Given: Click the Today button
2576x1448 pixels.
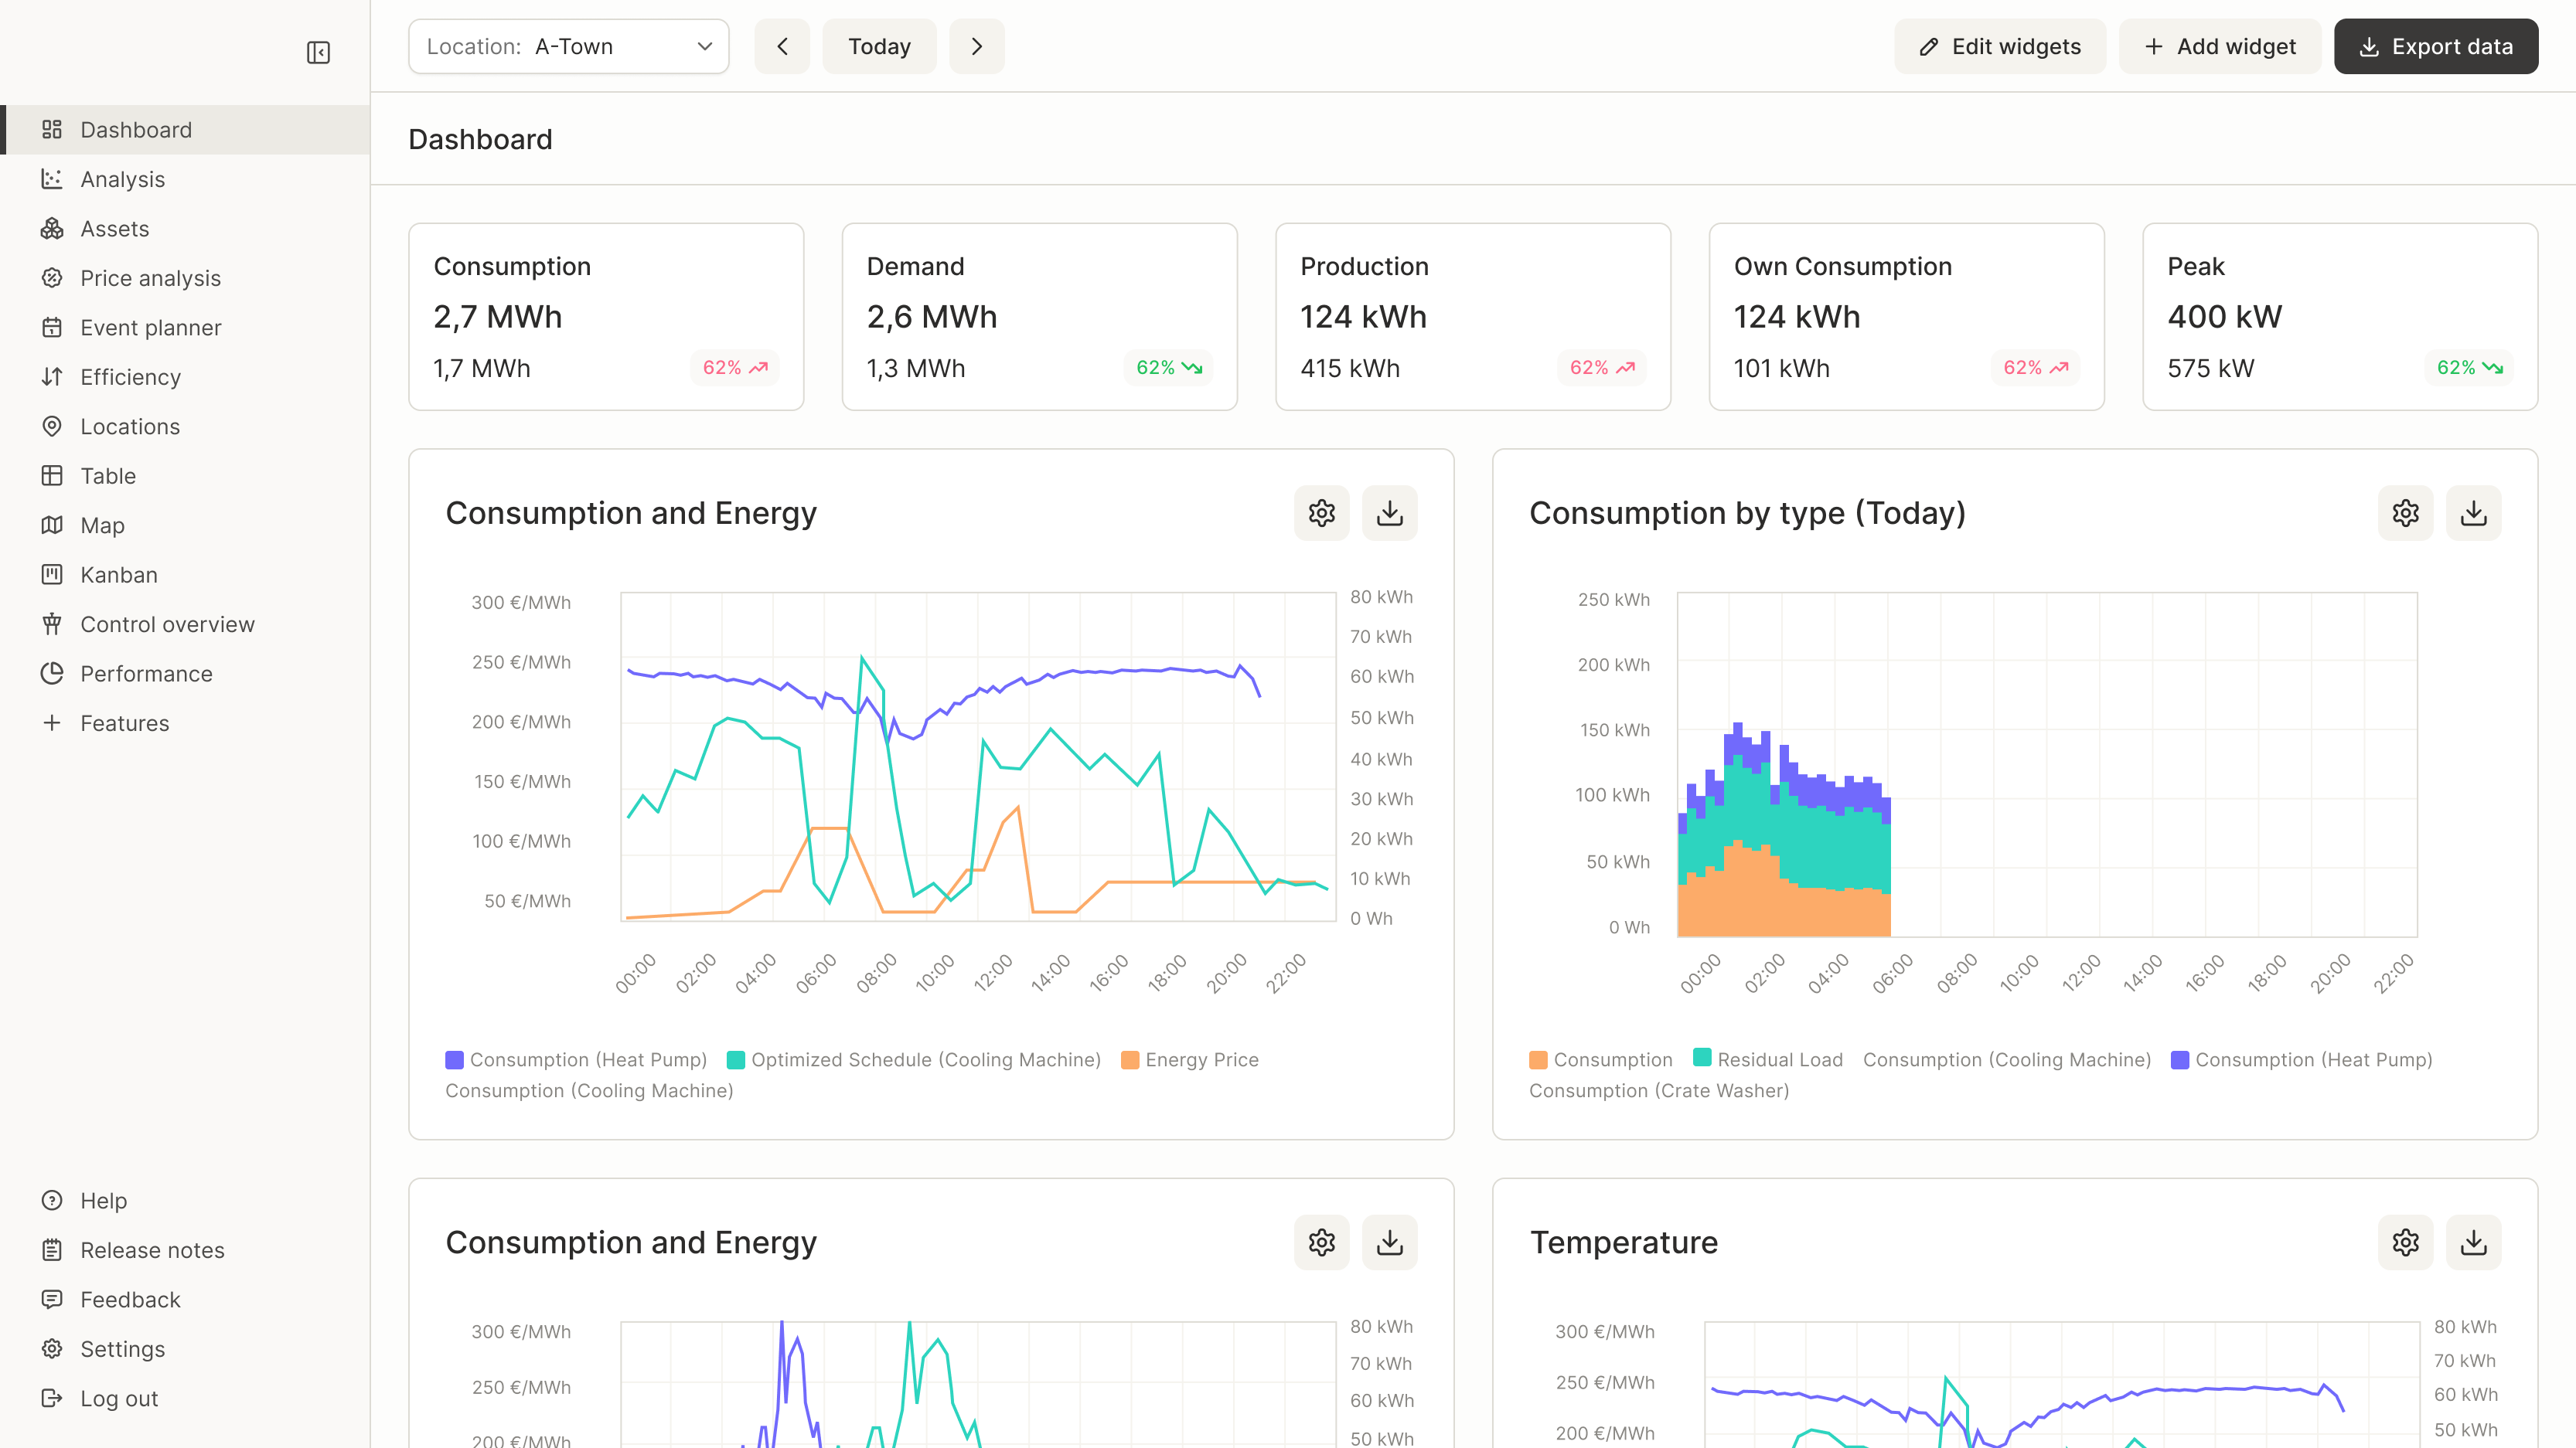Looking at the screenshot, I should (879, 46).
